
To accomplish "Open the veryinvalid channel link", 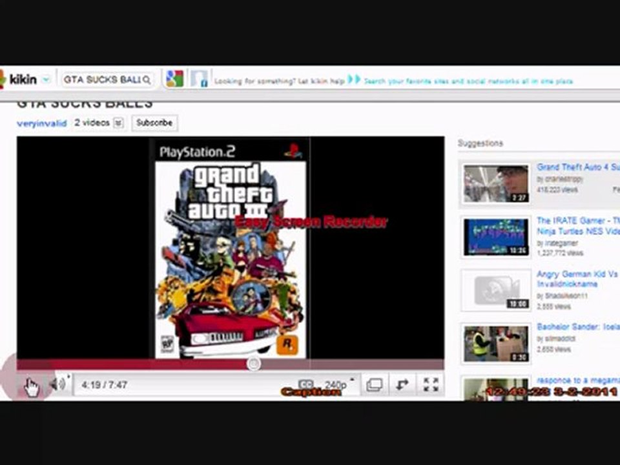I will pyautogui.click(x=42, y=123).
